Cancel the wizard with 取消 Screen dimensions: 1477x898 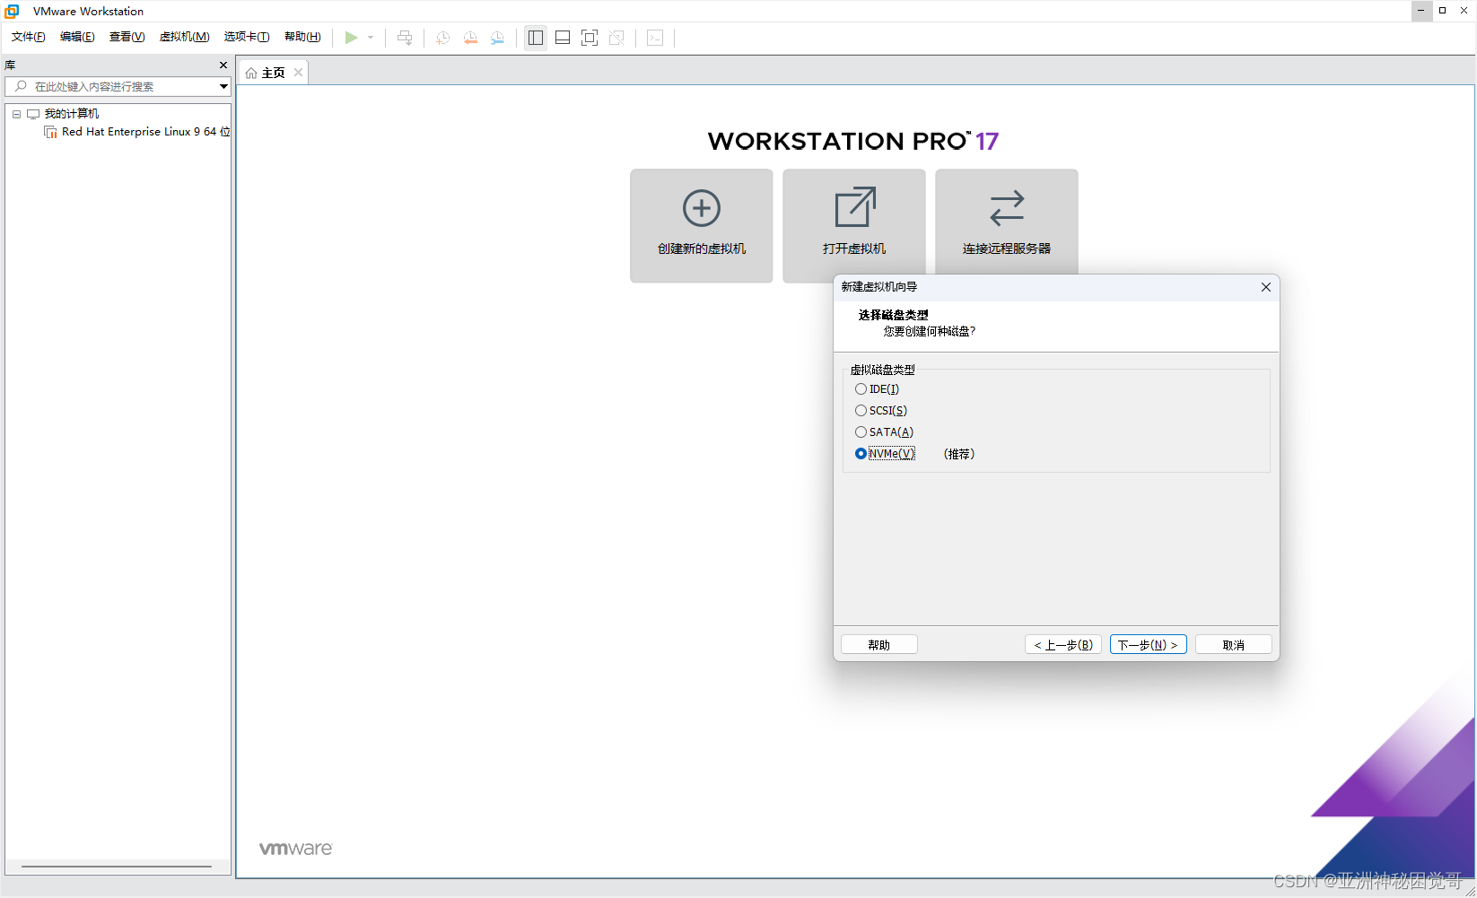tap(1234, 645)
